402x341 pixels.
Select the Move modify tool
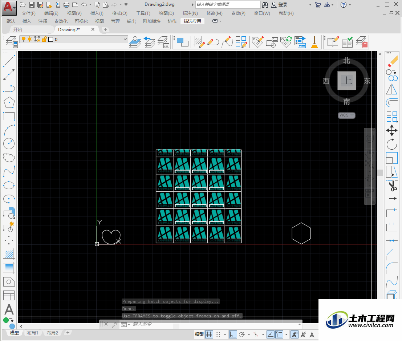[392, 130]
